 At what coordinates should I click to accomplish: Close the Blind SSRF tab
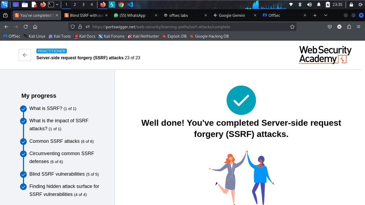pyautogui.click(x=106, y=15)
